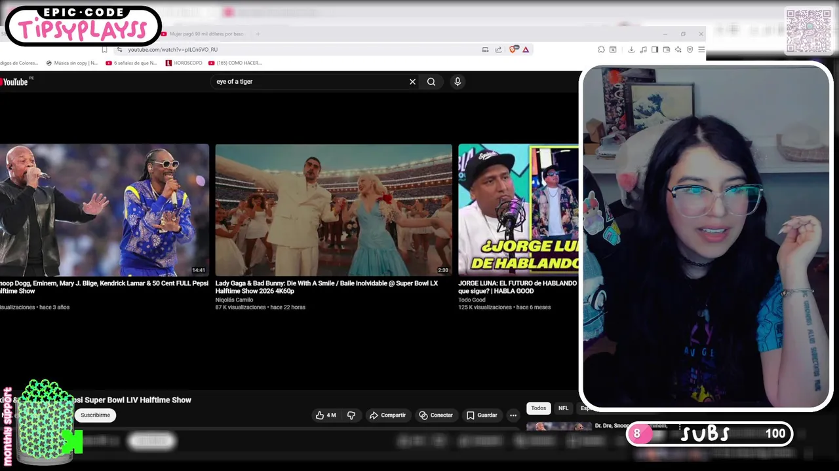
Task: Select the Todos filter chip
Action: tap(539, 408)
